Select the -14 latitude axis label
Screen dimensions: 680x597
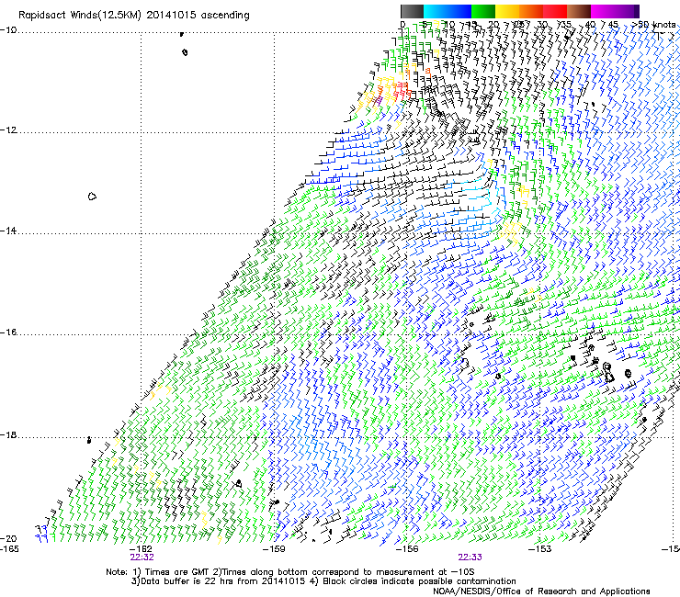[8, 231]
